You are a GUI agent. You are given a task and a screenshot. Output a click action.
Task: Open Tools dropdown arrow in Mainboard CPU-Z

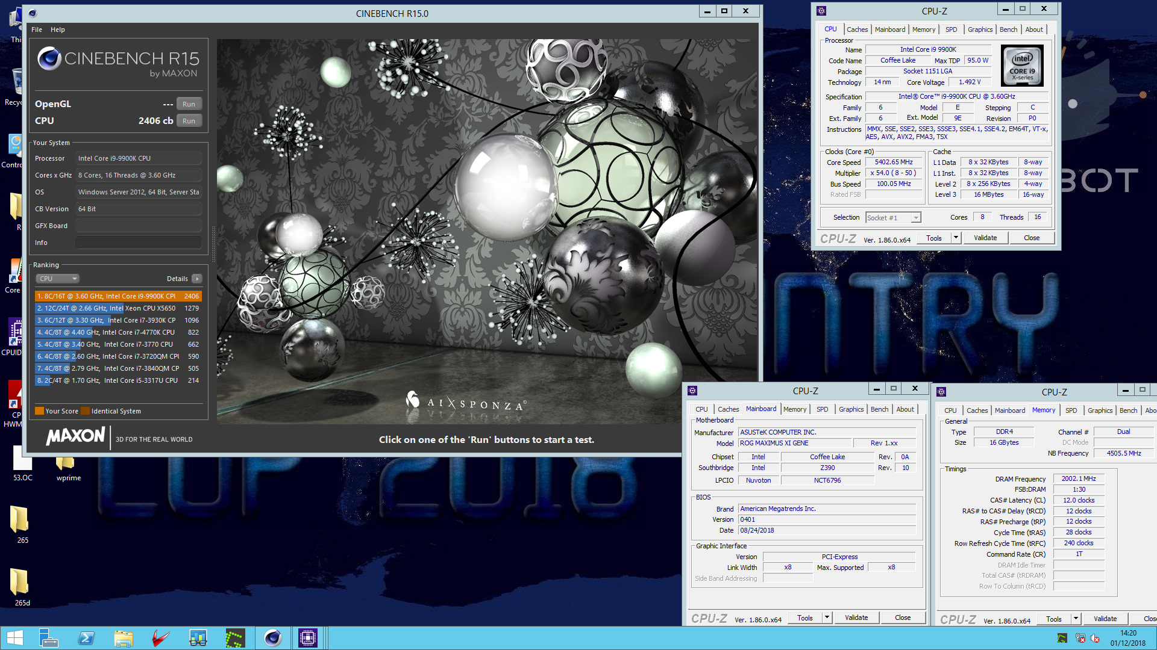click(x=827, y=617)
